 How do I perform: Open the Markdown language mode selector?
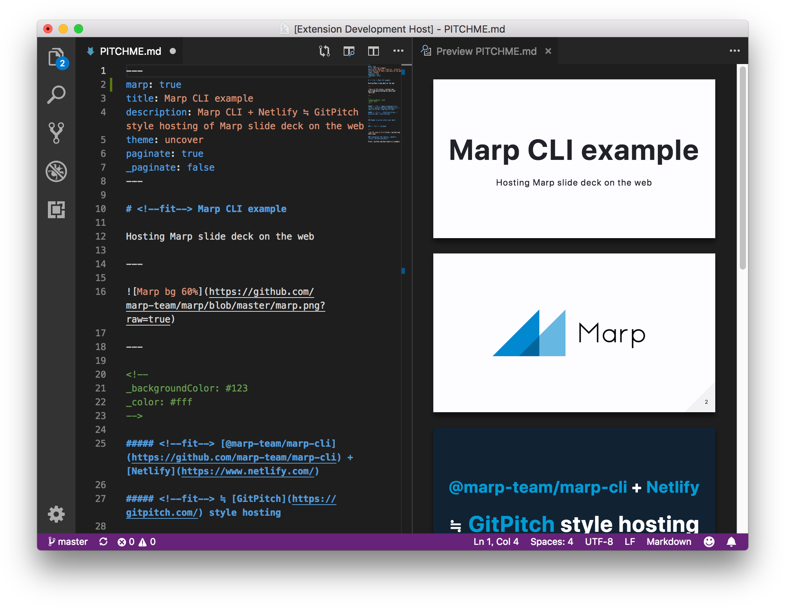point(669,541)
